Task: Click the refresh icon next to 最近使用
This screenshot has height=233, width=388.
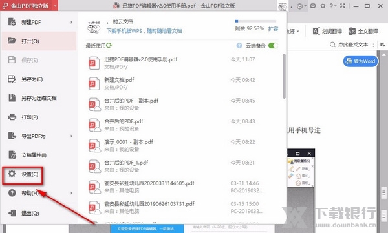Action: point(109,45)
